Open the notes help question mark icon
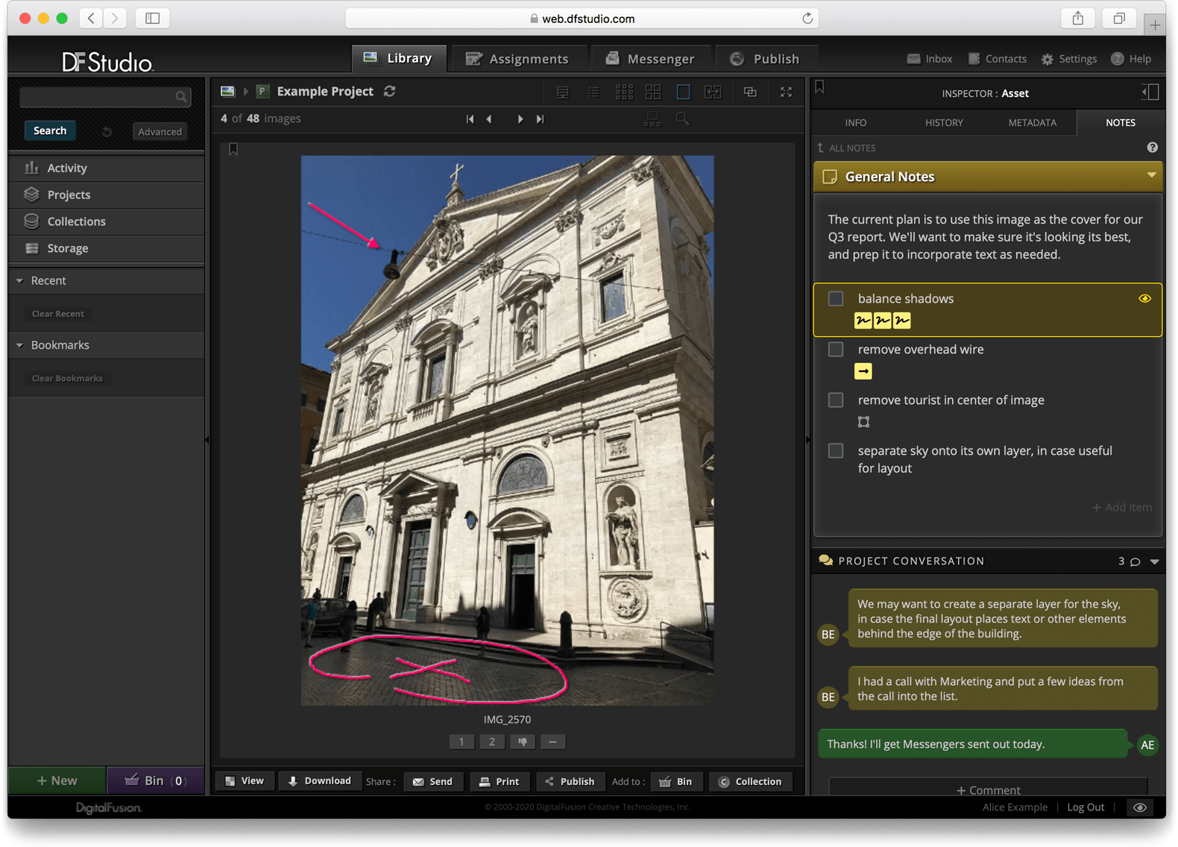 (1152, 148)
